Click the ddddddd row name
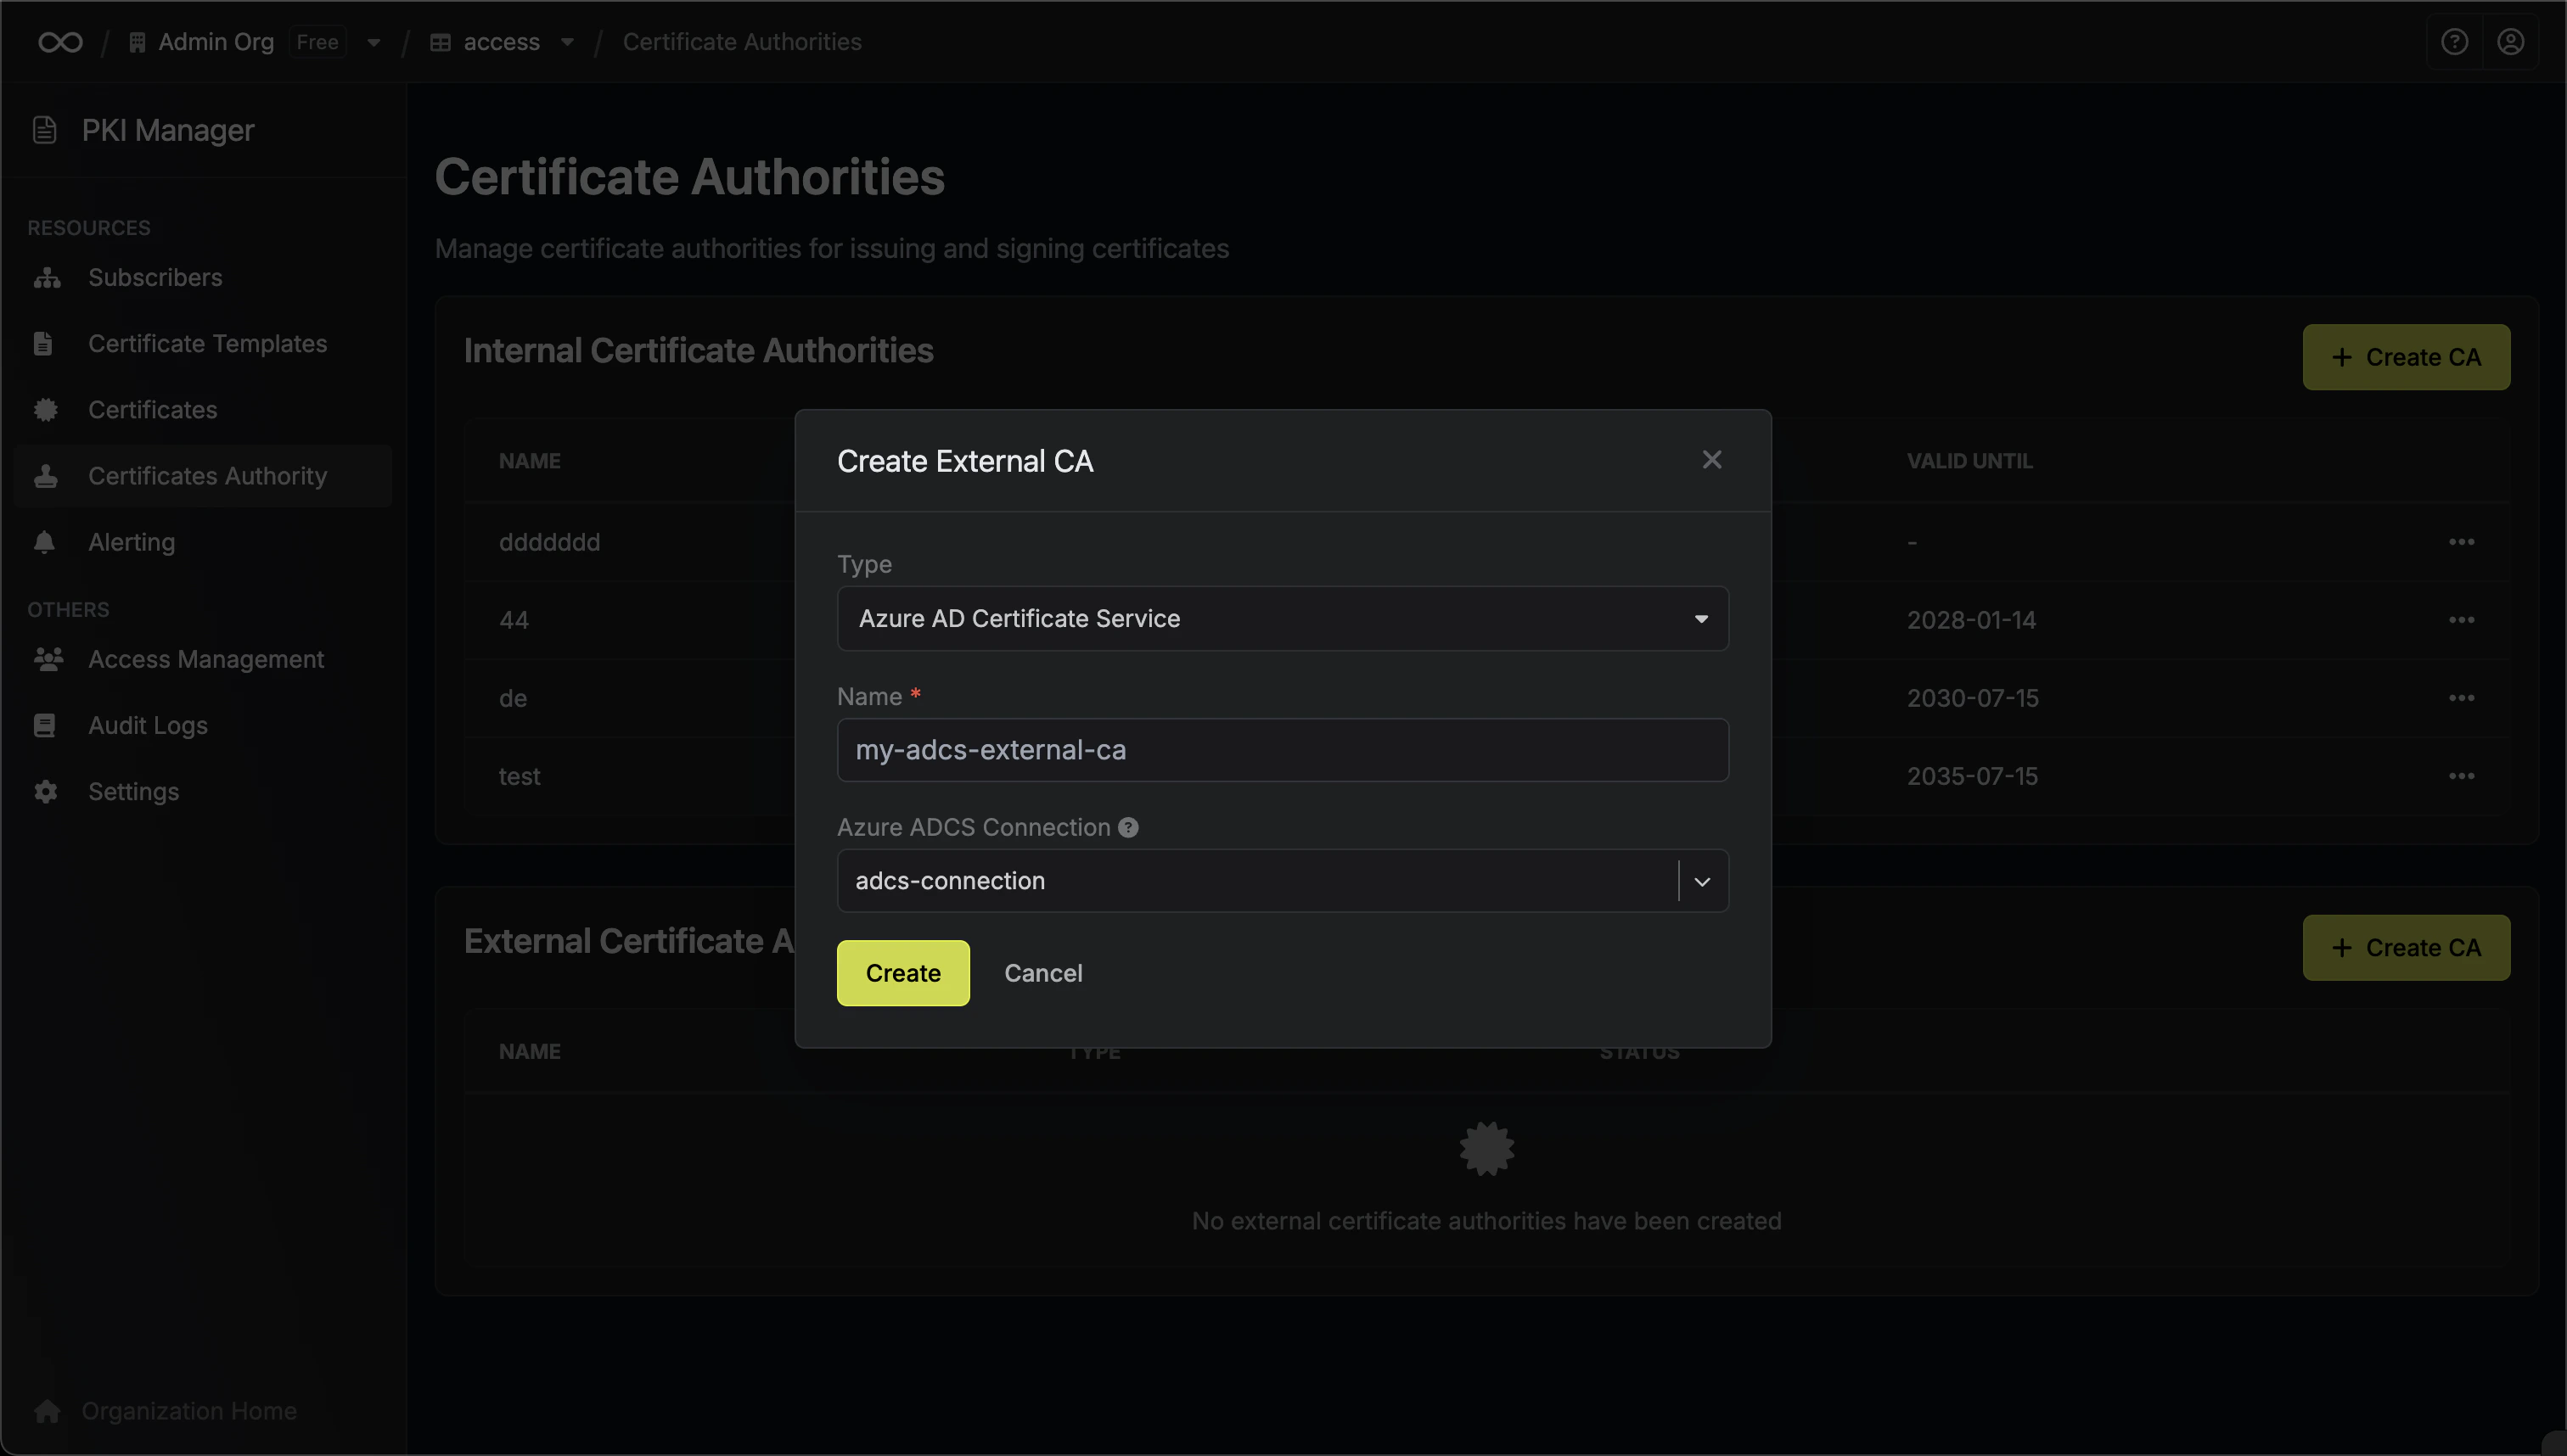Image resolution: width=2567 pixels, height=1456 pixels. [549, 542]
